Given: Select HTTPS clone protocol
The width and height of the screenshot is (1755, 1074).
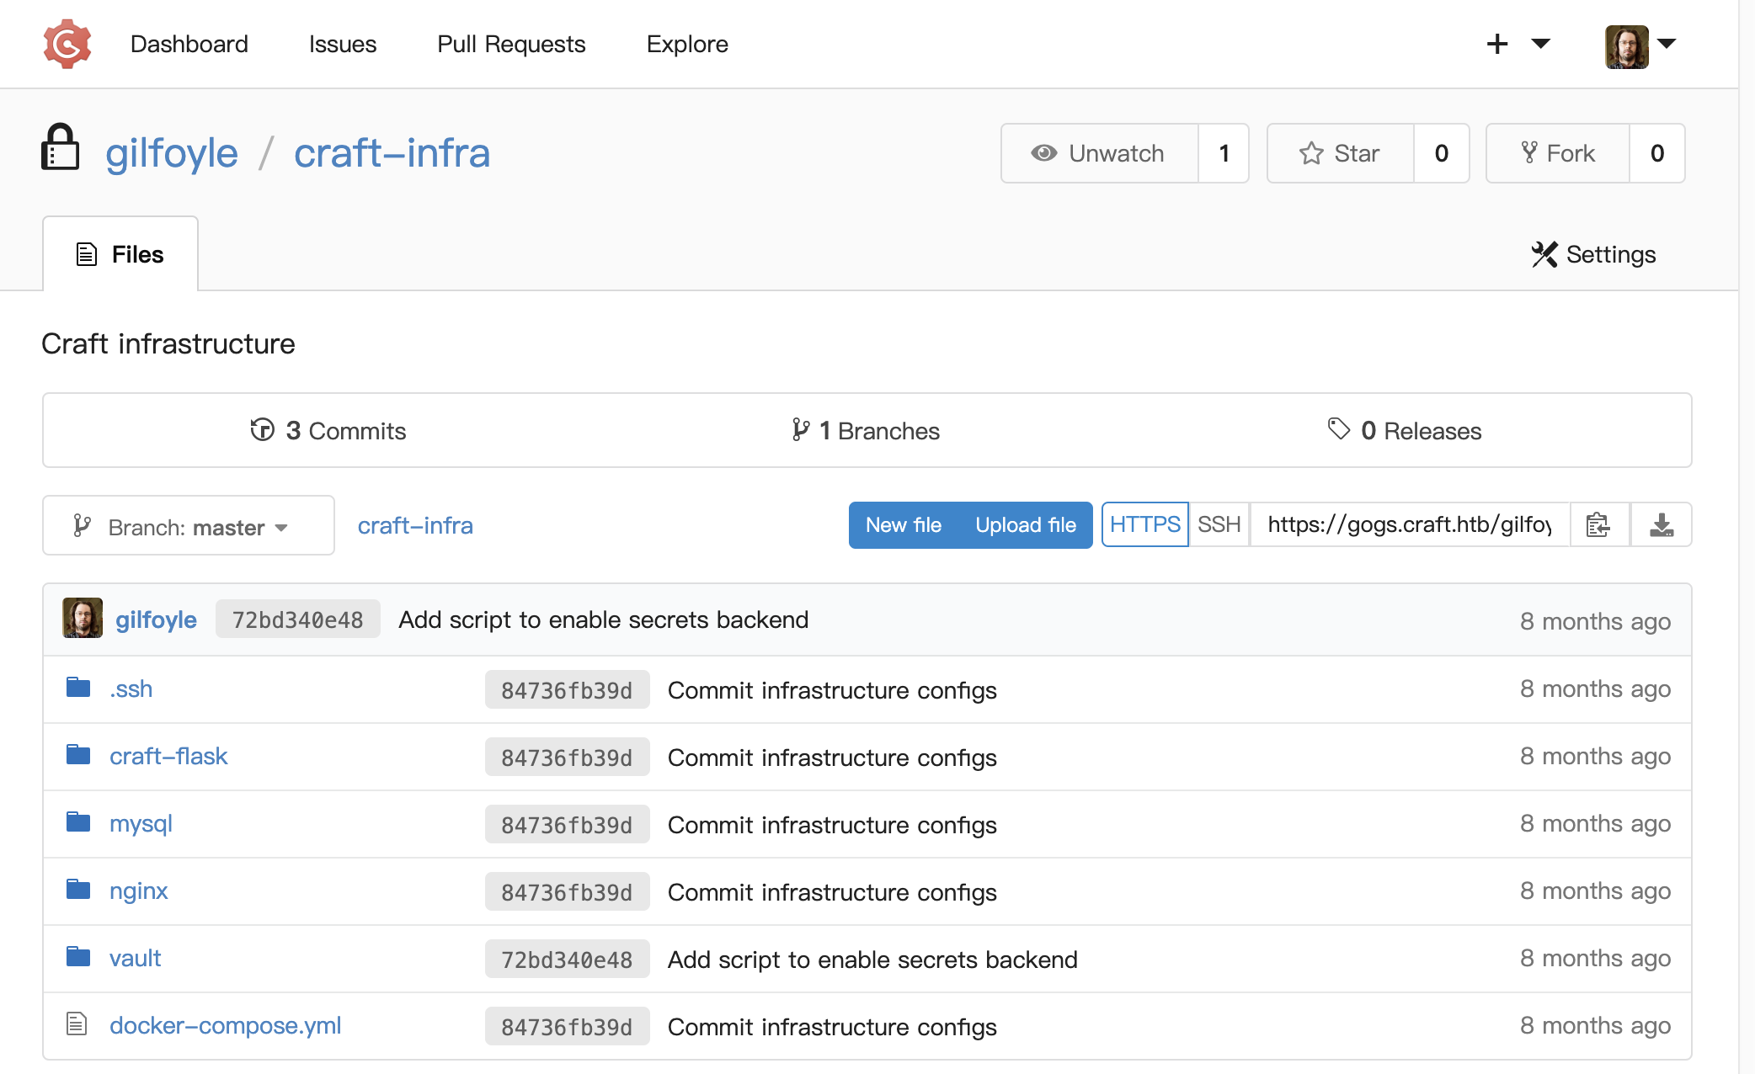Looking at the screenshot, I should point(1144,524).
